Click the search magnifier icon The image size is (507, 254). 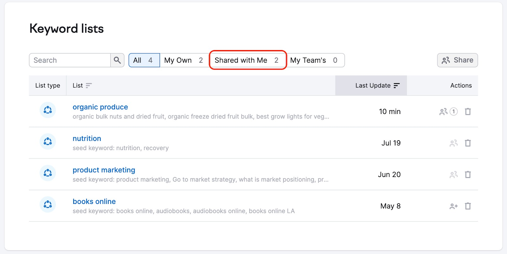117,60
